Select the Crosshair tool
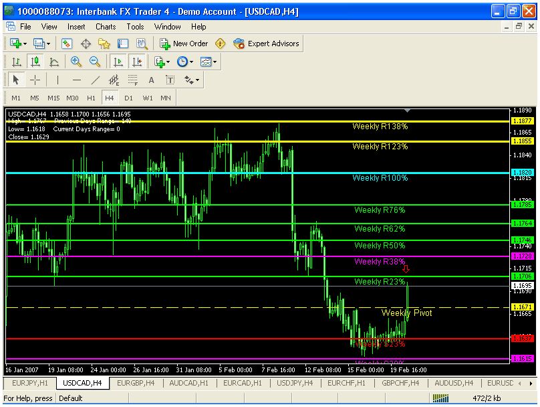This screenshot has height=407, width=540. coord(35,80)
